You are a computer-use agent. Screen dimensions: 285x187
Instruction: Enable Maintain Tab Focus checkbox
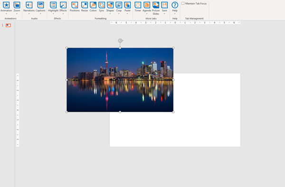click(183, 3)
